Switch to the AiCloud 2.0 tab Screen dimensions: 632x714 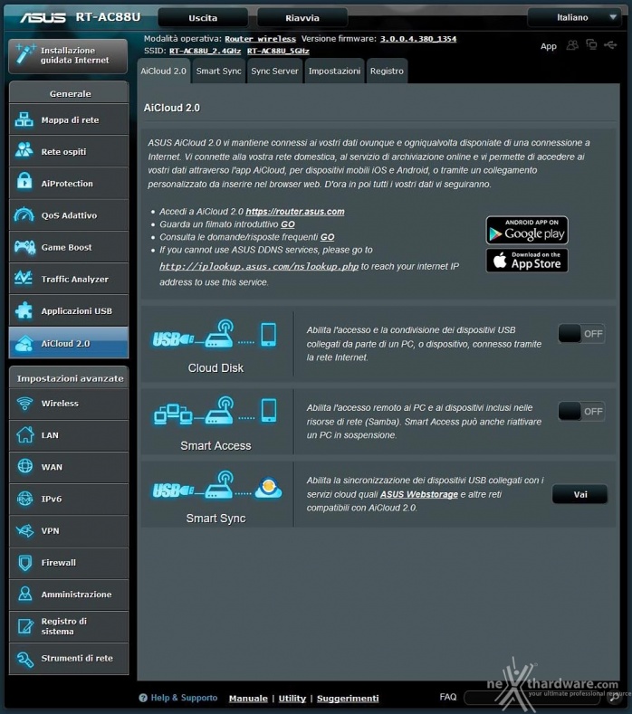pos(163,71)
